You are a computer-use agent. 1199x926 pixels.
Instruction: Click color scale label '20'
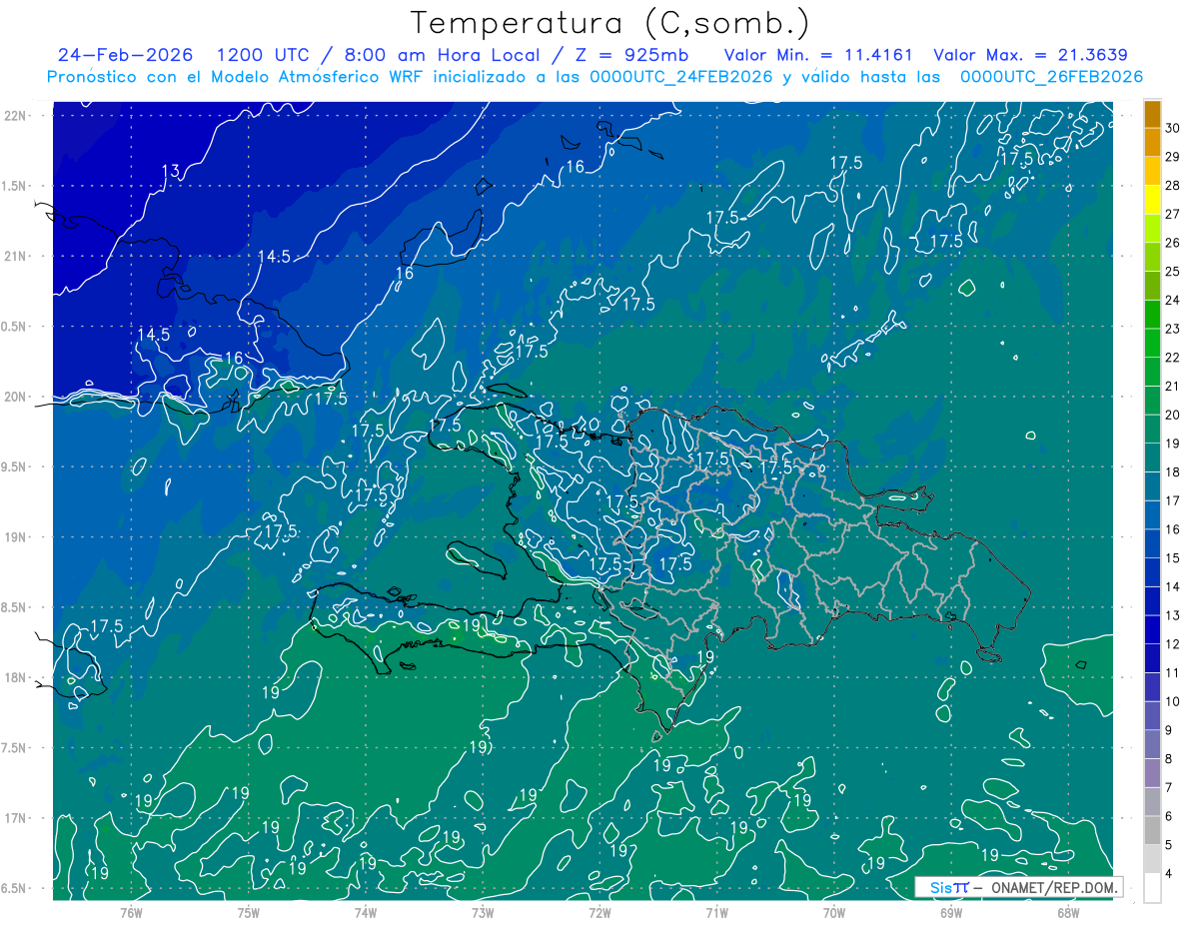coord(1173,415)
